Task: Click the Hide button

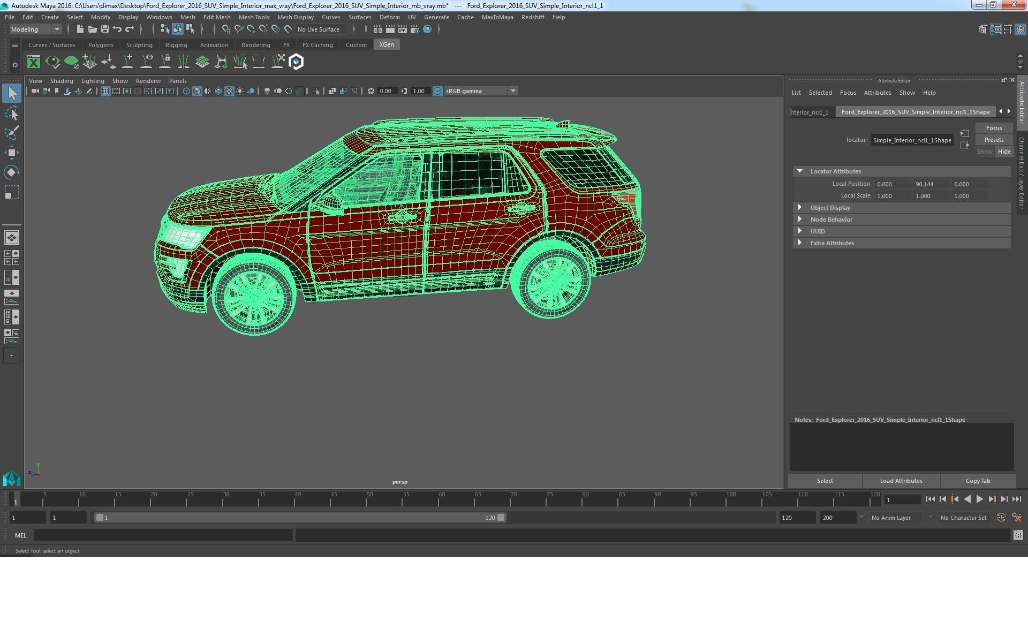Action: [1004, 152]
